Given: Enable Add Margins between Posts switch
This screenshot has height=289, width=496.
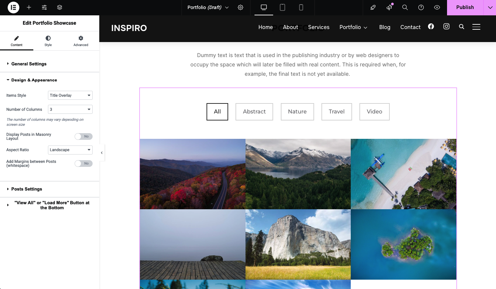Looking at the screenshot, I should pos(83,164).
